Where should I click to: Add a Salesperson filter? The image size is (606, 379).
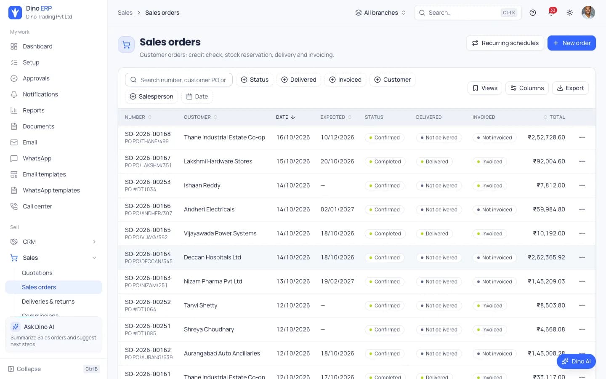pyautogui.click(x=151, y=96)
